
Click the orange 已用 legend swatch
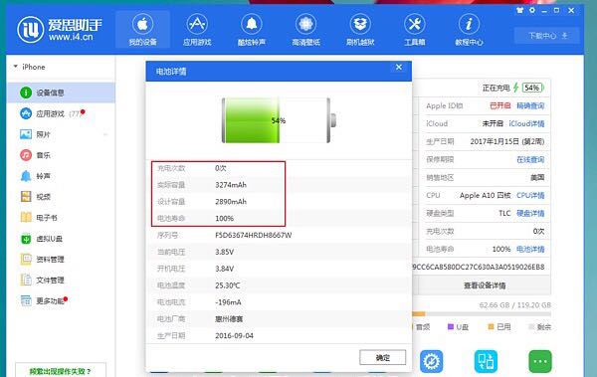click(x=491, y=326)
